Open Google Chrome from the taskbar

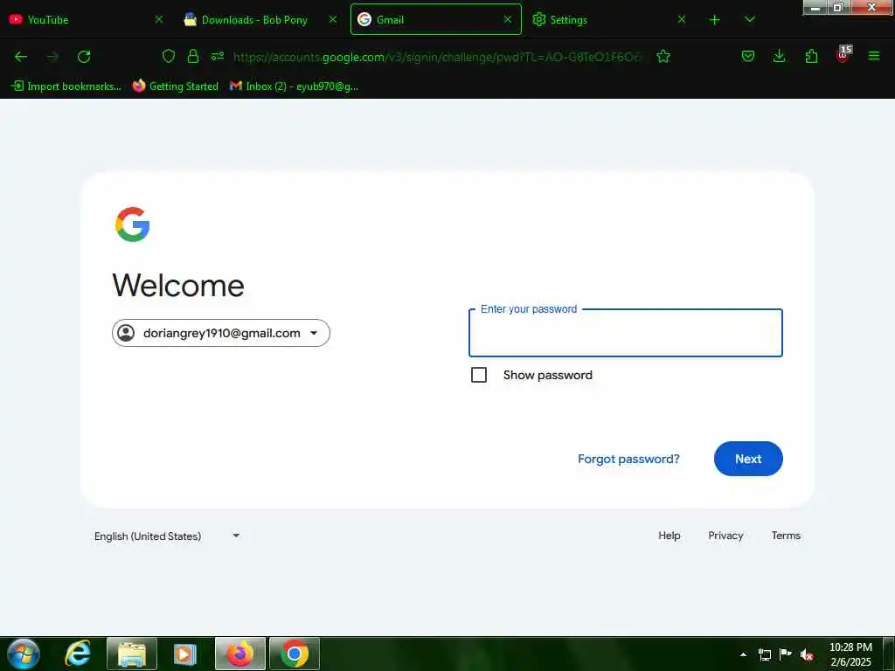(x=295, y=654)
